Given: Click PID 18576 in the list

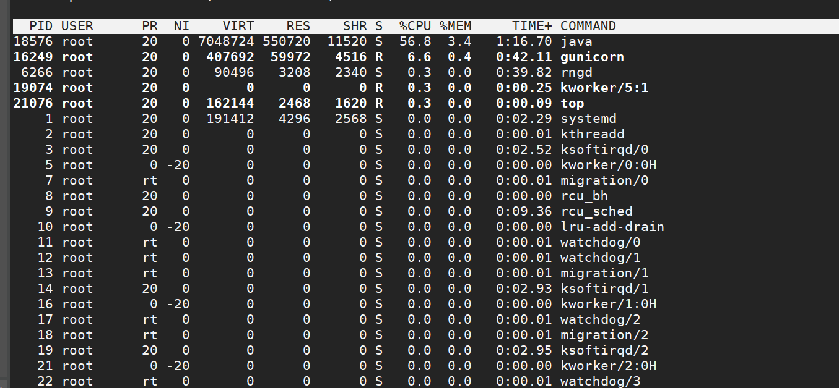Looking at the screenshot, I should [33, 41].
